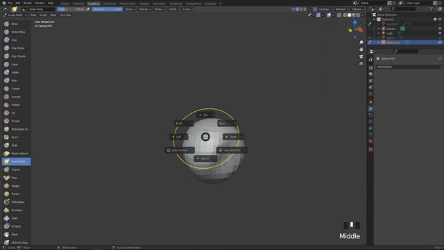The image size is (444, 250).
Task: Select the Draw Sharp brush
Action: point(16,32)
